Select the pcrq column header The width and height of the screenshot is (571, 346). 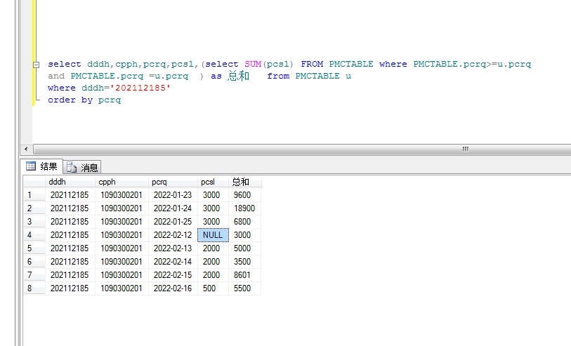pyautogui.click(x=173, y=182)
